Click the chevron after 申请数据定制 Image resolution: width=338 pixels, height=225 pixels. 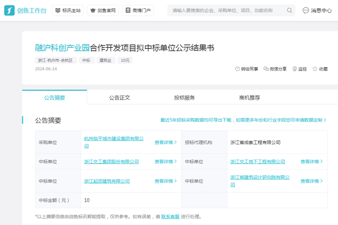pos(325,120)
